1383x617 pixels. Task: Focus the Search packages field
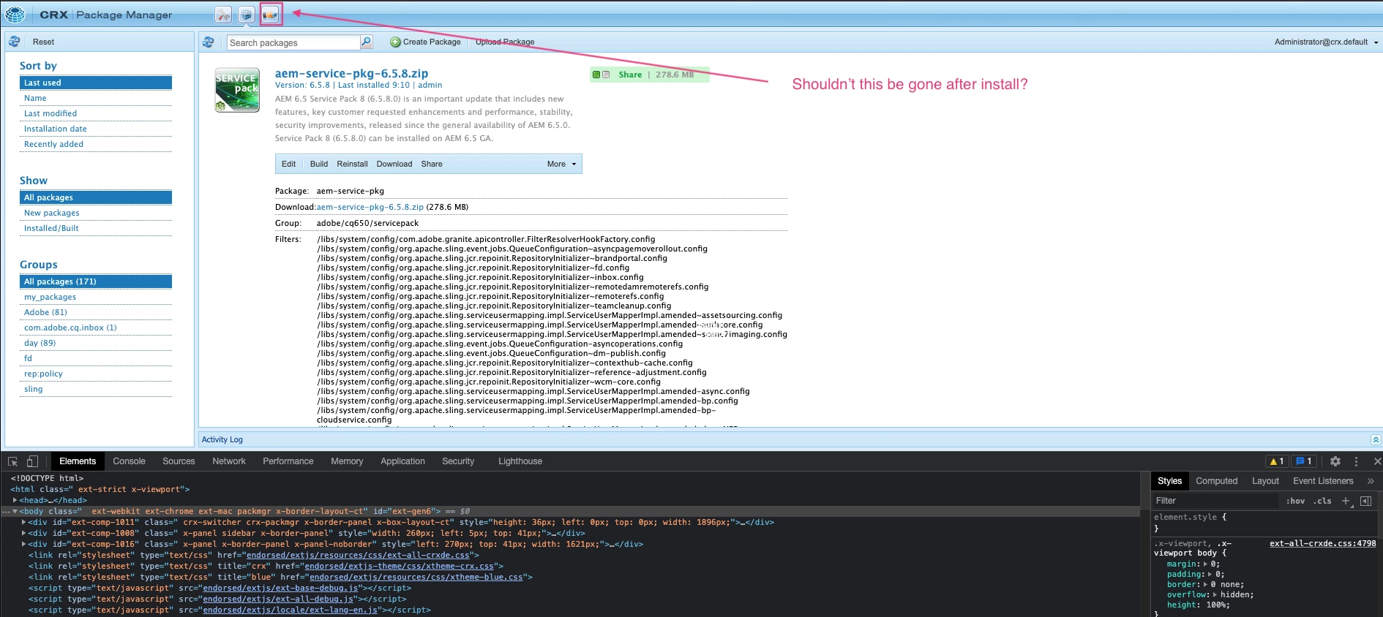293,42
